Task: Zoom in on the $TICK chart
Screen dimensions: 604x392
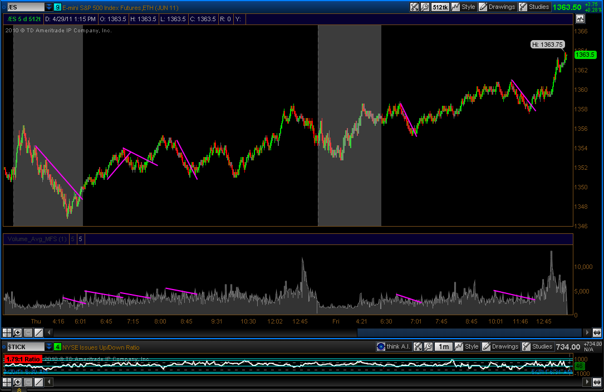Action: [x=17, y=382]
